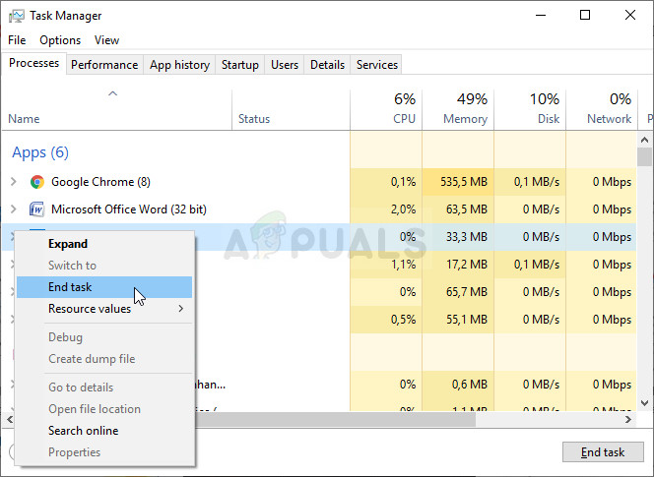Image resolution: width=654 pixels, height=477 pixels.
Task: Open the Options menu
Action: click(x=60, y=40)
